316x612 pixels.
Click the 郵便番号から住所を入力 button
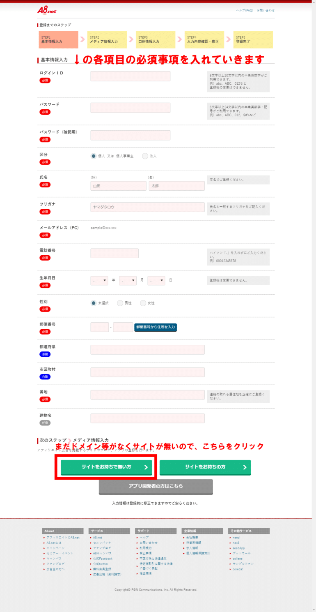click(x=156, y=327)
